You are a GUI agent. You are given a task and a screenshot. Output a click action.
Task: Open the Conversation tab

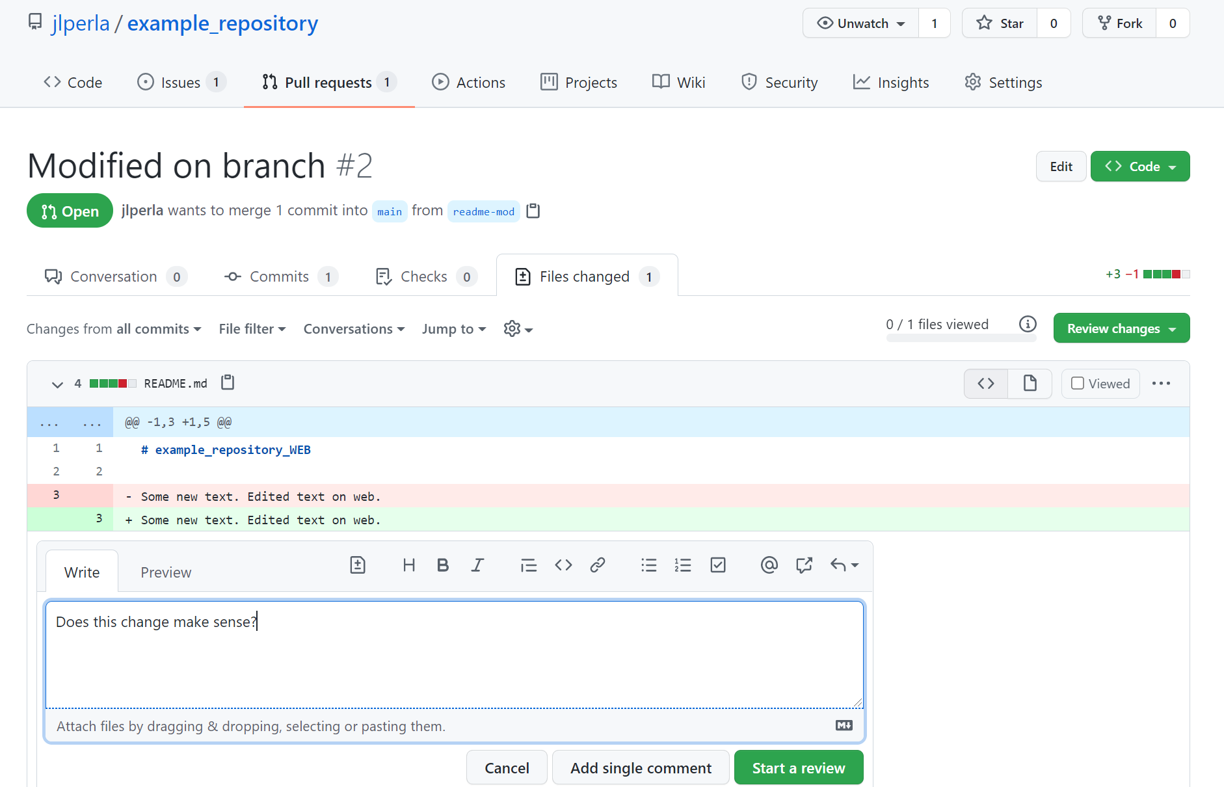click(x=114, y=276)
